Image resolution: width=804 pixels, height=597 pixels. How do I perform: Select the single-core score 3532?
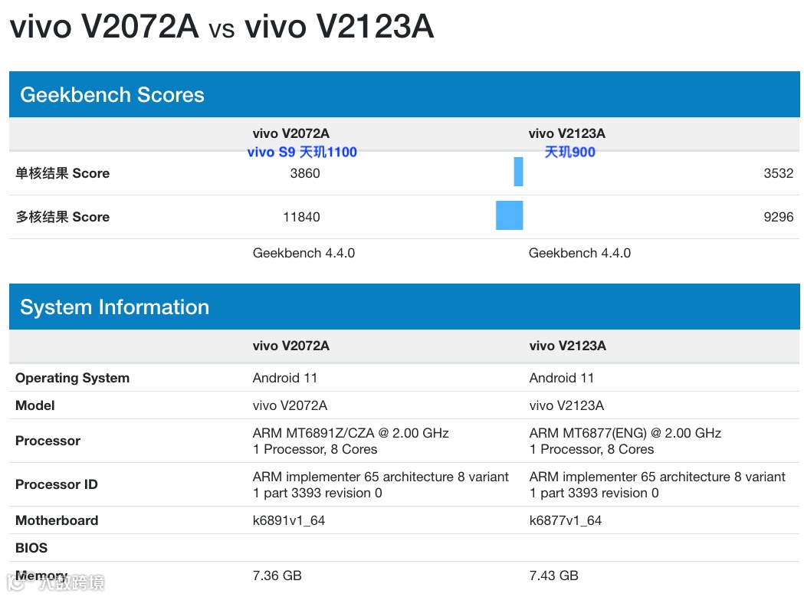[x=779, y=173]
